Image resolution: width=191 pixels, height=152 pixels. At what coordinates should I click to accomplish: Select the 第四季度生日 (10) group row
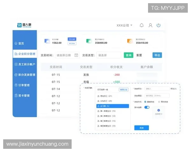(113, 126)
